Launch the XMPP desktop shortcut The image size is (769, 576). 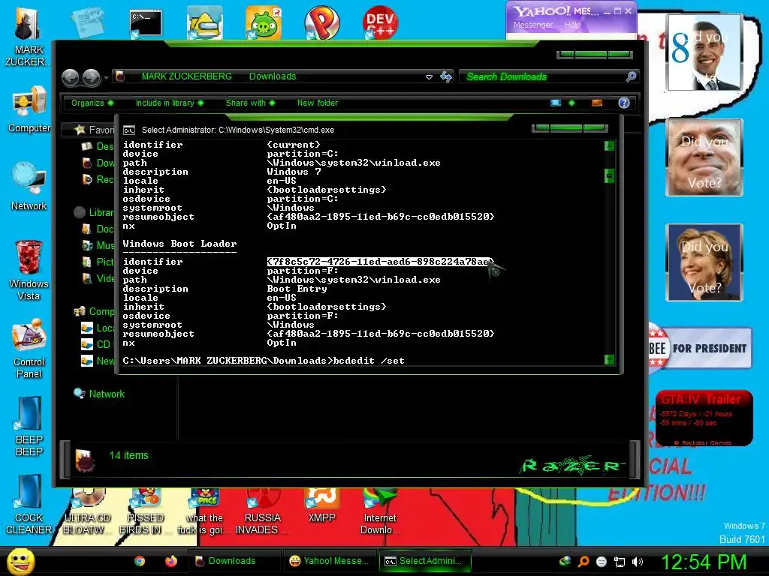click(x=321, y=506)
